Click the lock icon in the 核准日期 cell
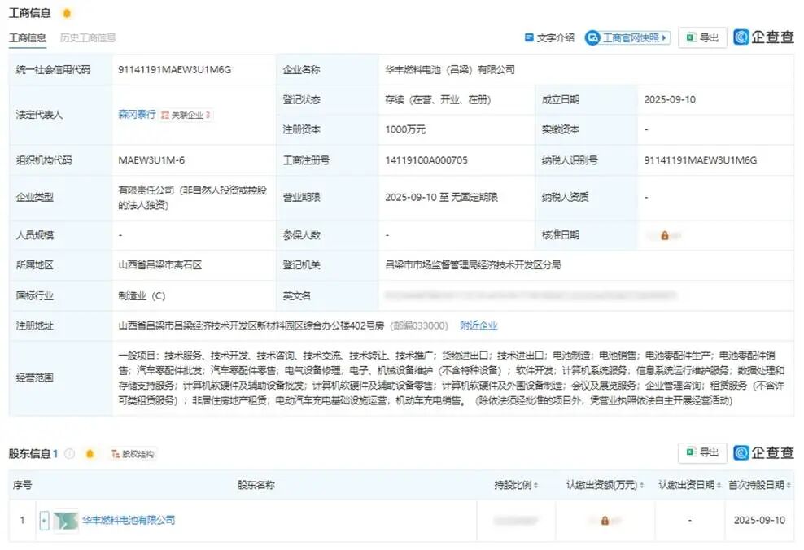This screenshot has height=550, width=804. (665, 235)
